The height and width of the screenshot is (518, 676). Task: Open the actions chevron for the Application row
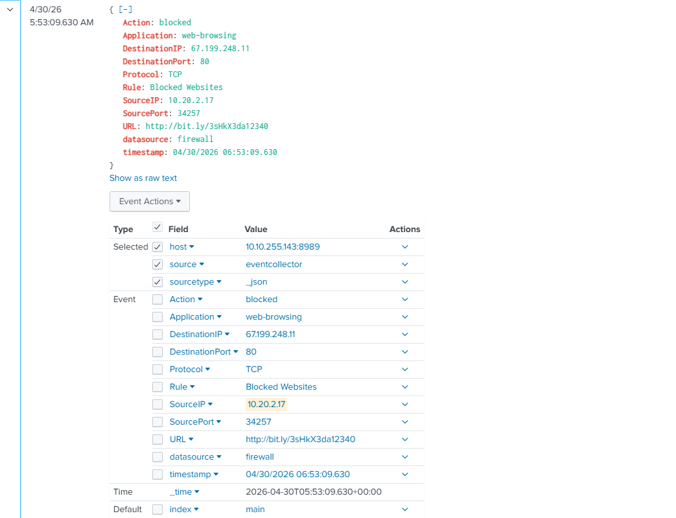click(x=405, y=317)
